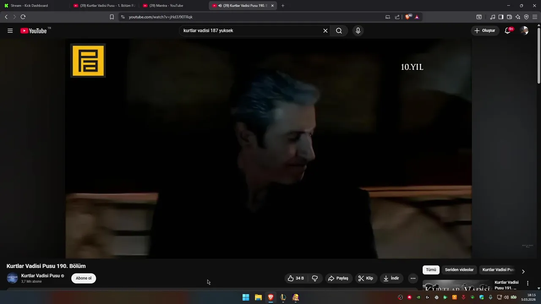Screen dimensions: 541x304
Task: Open the Oluştur create menu
Action: point(485,30)
